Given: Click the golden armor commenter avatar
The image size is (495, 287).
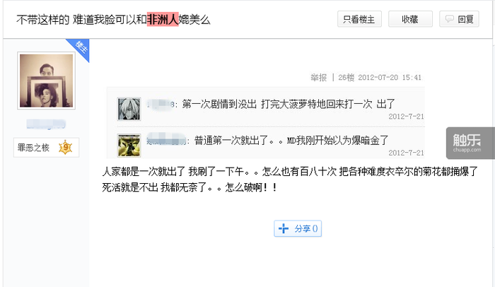Looking at the screenshot, I should (x=129, y=145).
